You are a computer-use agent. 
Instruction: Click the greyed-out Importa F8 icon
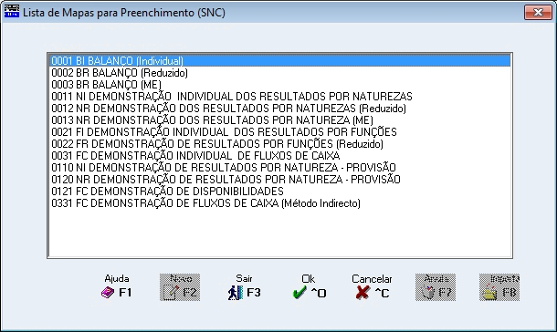tap(499, 287)
